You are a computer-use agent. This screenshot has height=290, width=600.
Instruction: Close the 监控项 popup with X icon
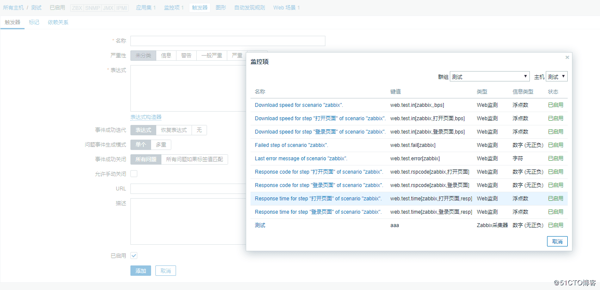[567, 57]
